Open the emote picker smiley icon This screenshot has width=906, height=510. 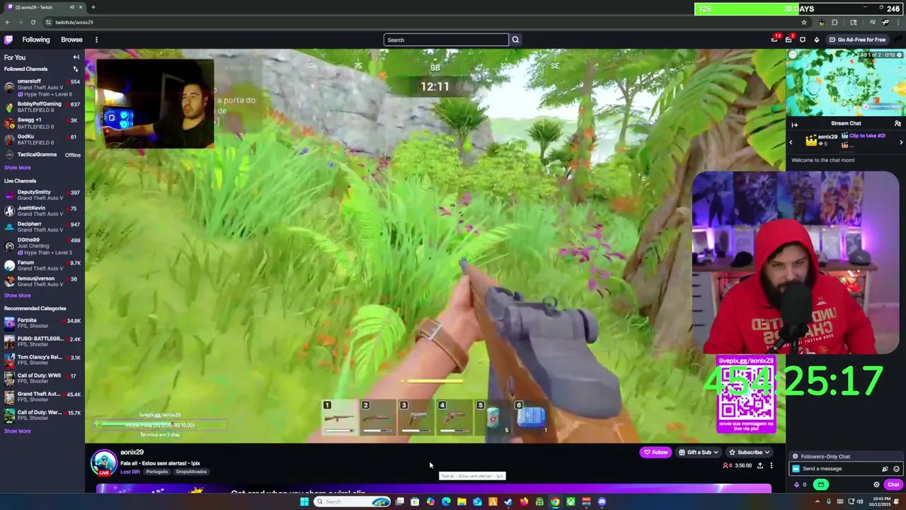(896, 469)
